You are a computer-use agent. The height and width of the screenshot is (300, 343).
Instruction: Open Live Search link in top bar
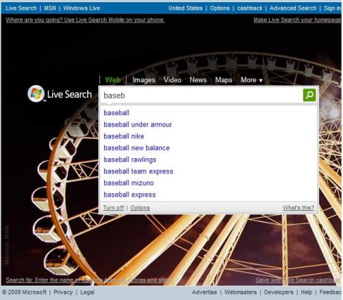21,8
